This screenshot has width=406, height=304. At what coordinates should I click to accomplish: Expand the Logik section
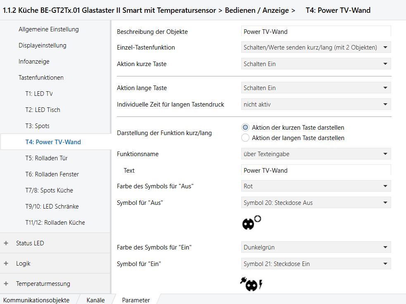tap(6, 264)
